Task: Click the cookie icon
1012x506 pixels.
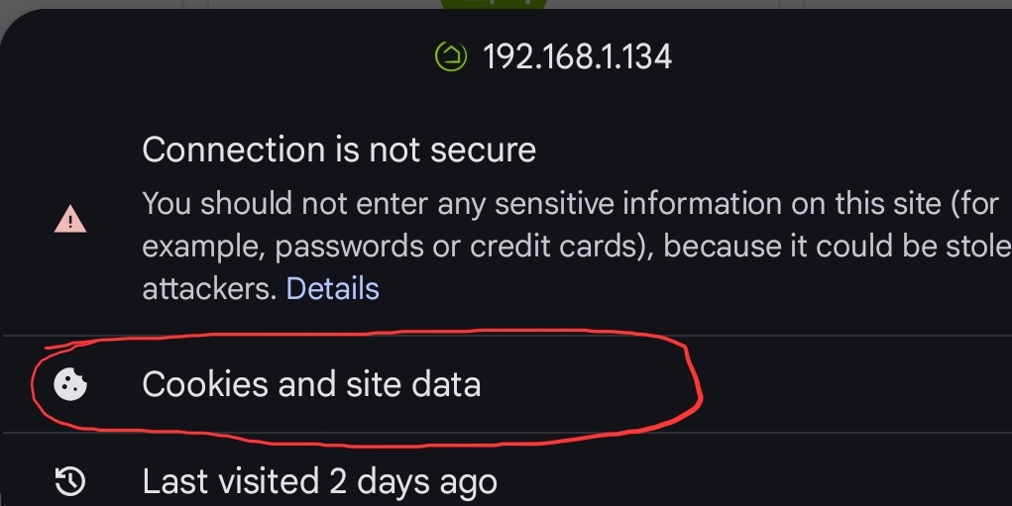Action: point(69,383)
